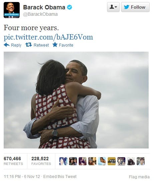Click the @BarackObama handle
This screenshot has width=154, height=181.
click(40, 14)
